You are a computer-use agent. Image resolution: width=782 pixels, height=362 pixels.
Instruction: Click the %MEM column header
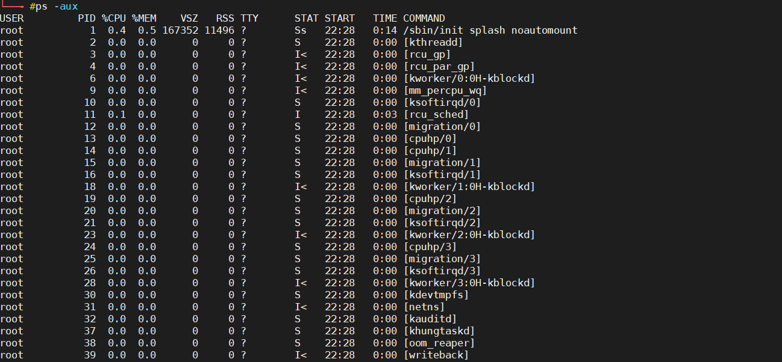click(144, 19)
